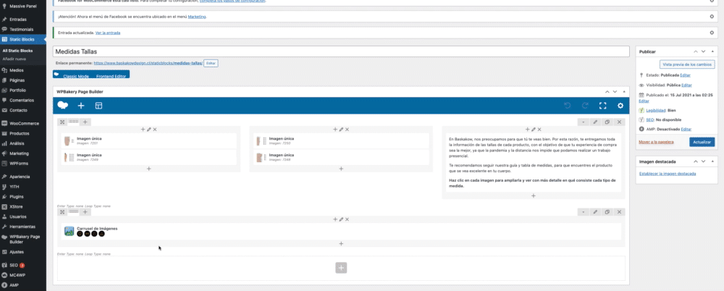Edit Visibilidad Pública setting
The height and width of the screenshot is (291, 724).
[686, 85]
